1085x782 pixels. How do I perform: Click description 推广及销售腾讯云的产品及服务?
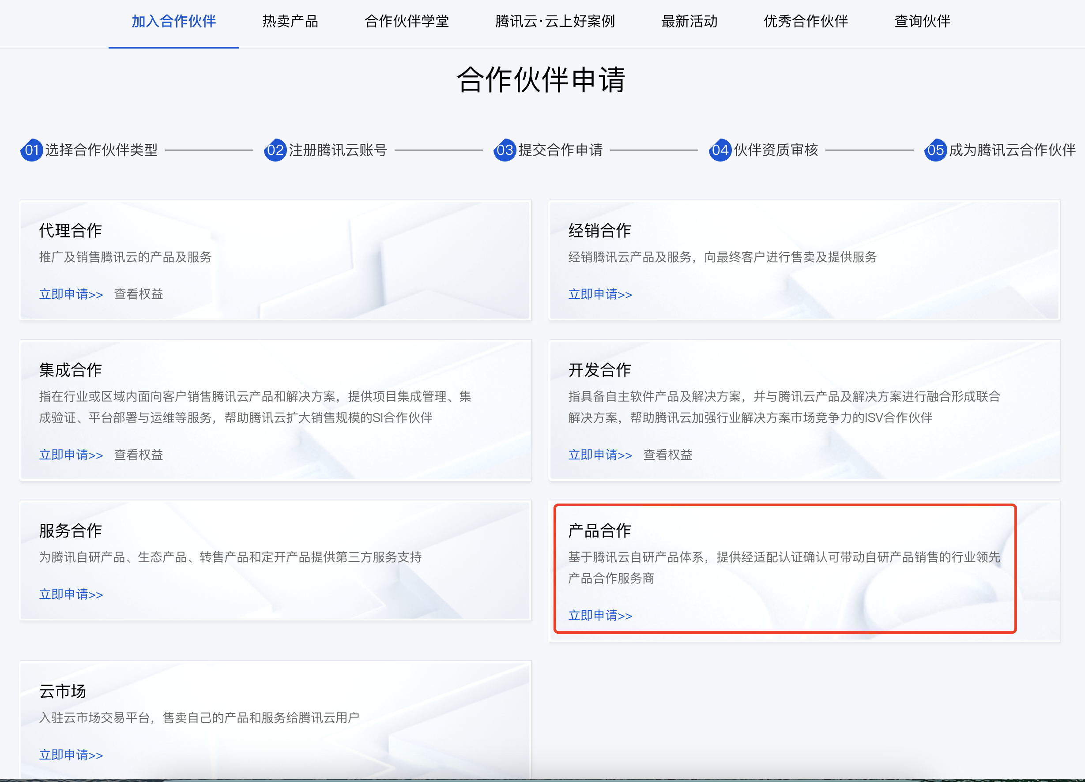(125, 257)
